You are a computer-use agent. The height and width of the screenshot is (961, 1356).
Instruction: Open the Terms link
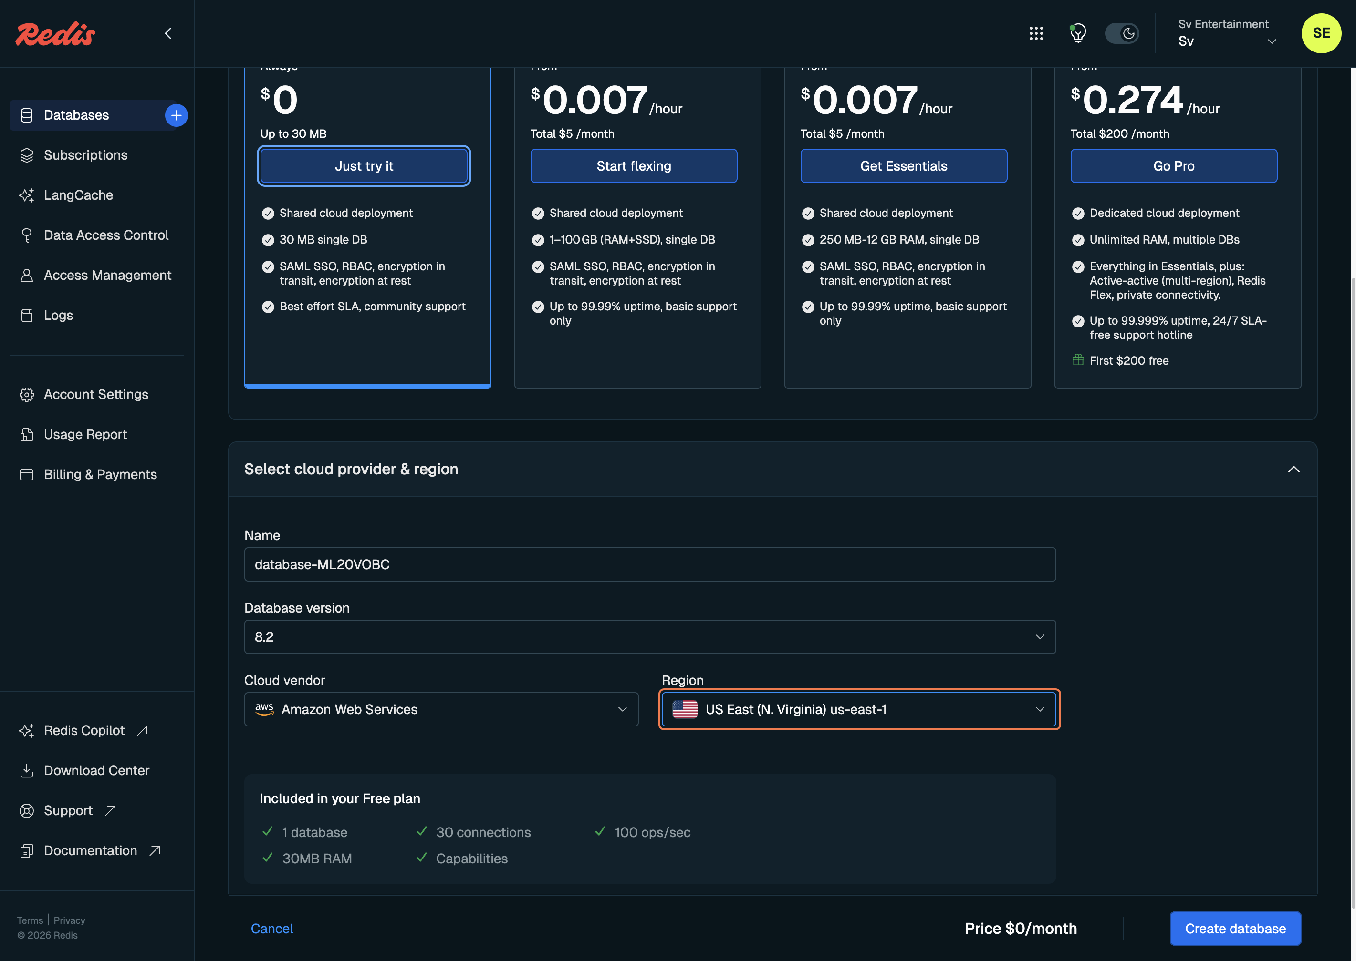click(x=30, y=920)
